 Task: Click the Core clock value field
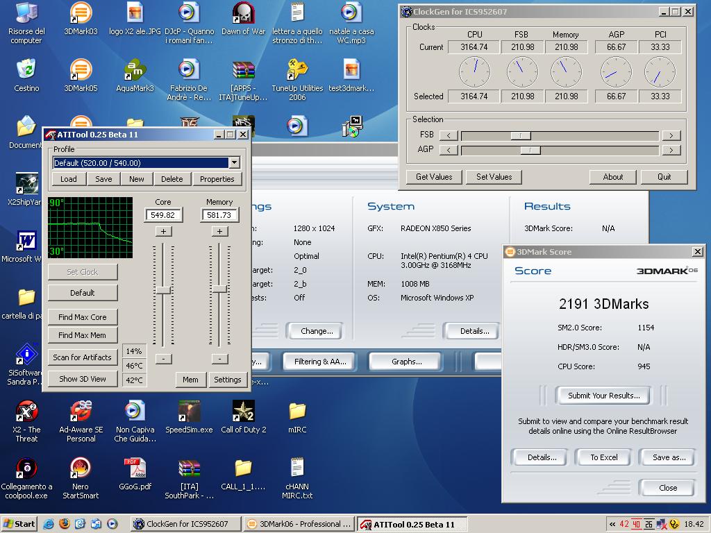(163, 215)
